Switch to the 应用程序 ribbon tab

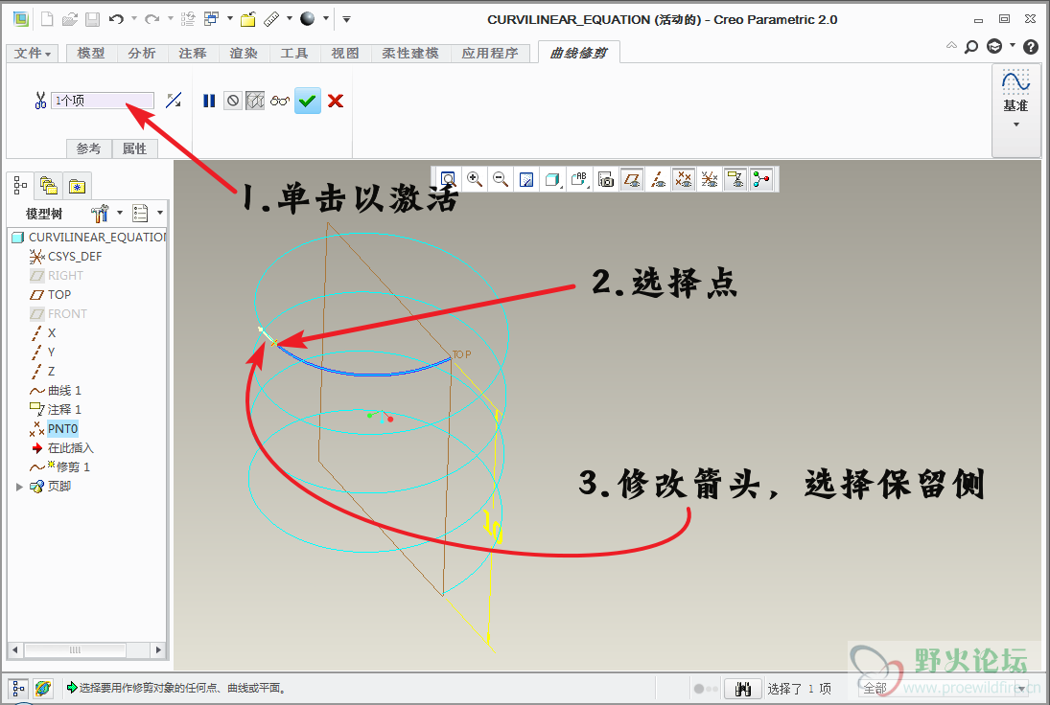coord(490,53)
